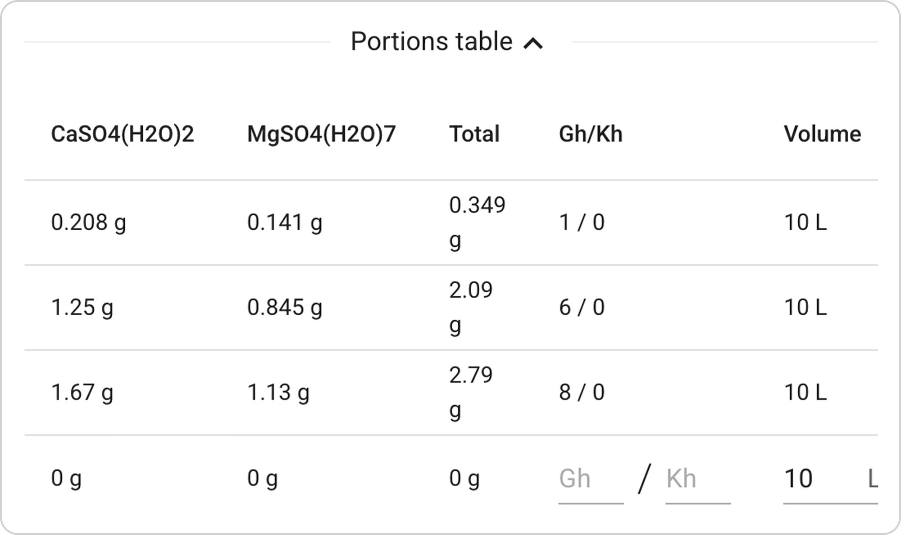Click the Volume column header

(822, 134)
